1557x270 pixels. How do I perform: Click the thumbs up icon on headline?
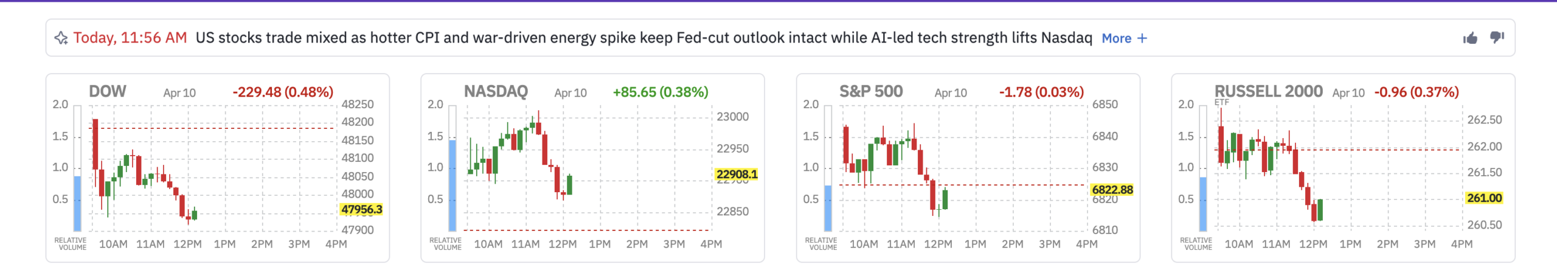tap(1470, 38)
